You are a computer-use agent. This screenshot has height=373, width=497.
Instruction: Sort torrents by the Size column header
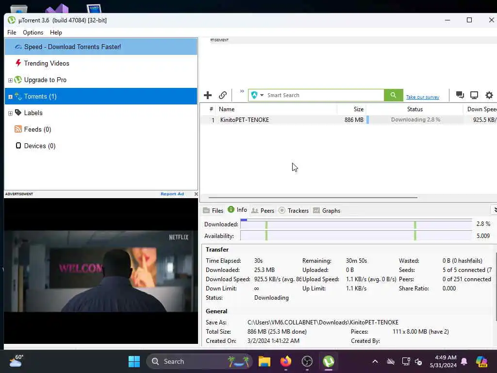pos(351,109)
